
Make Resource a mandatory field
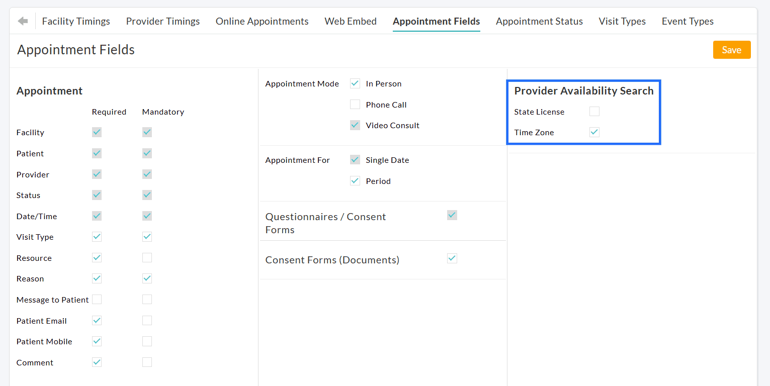[x=147, y=257]
